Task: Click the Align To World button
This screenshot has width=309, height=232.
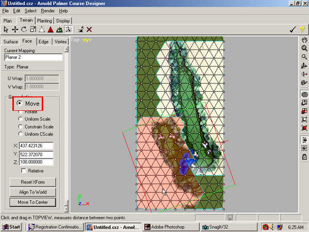Action: click(x=33, y=192)
